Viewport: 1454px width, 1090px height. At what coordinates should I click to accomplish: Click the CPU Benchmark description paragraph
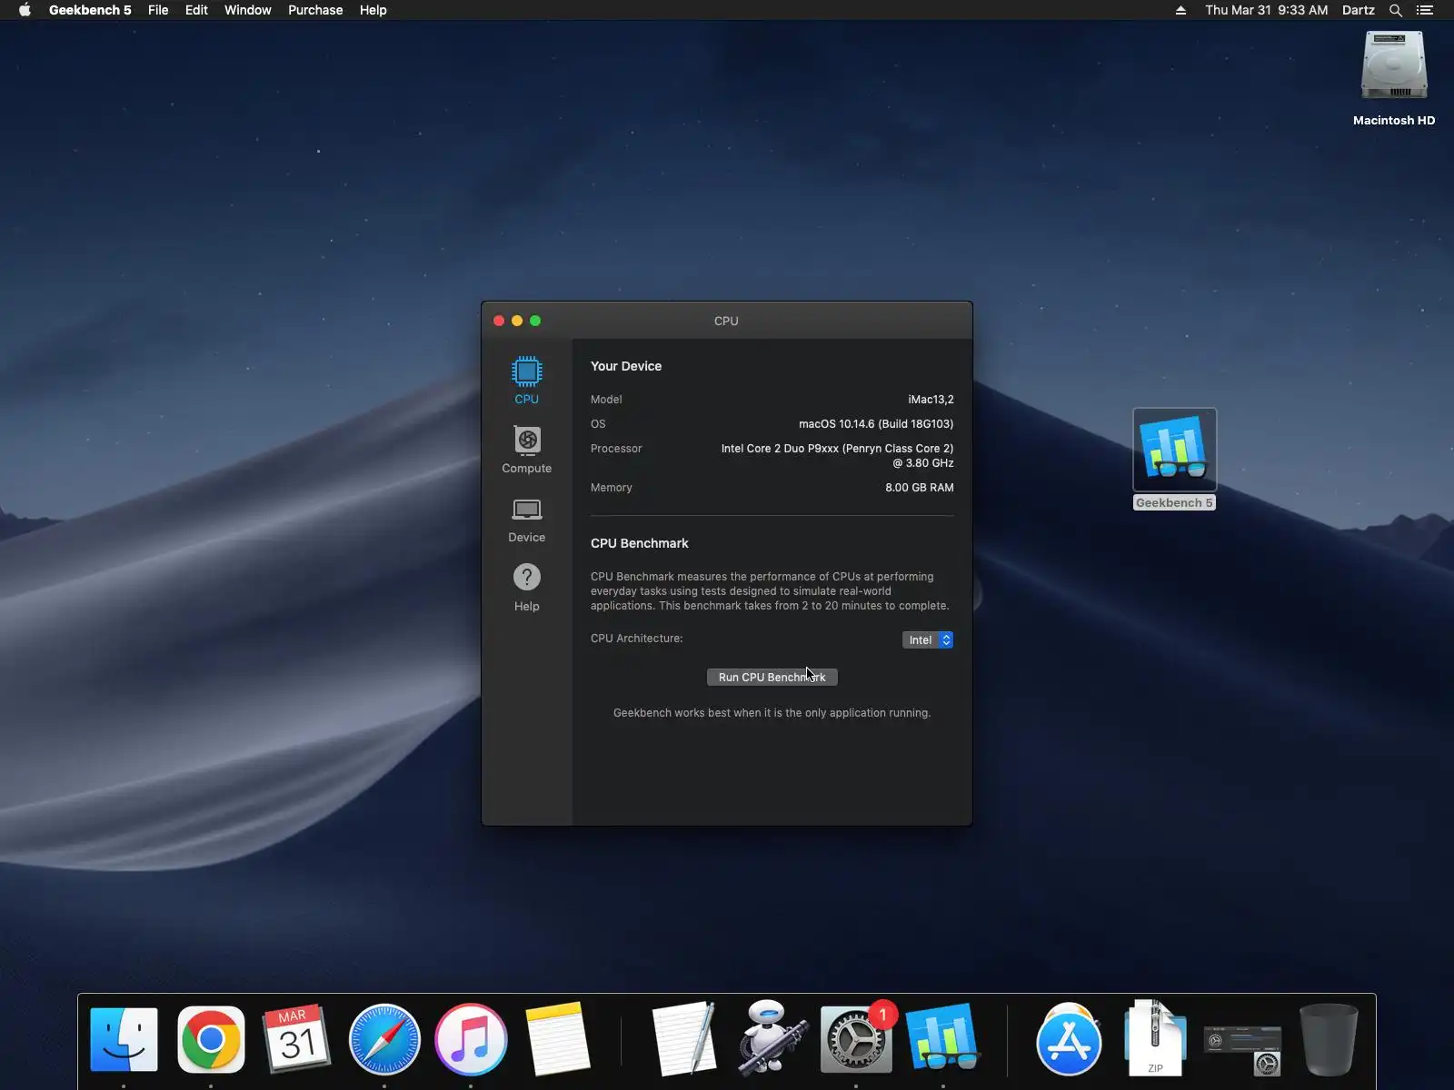[x=770, y=591]
